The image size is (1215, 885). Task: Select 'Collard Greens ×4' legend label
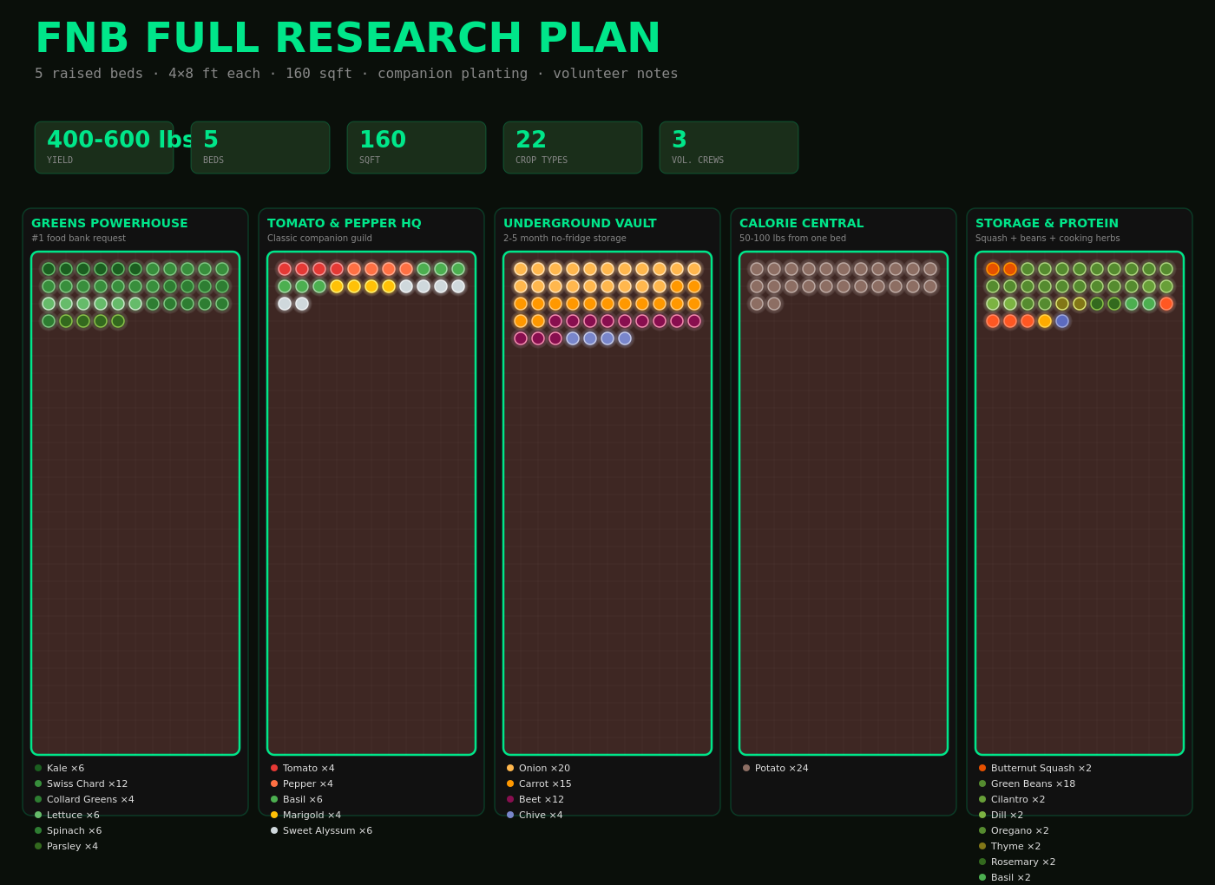(90, 799)
